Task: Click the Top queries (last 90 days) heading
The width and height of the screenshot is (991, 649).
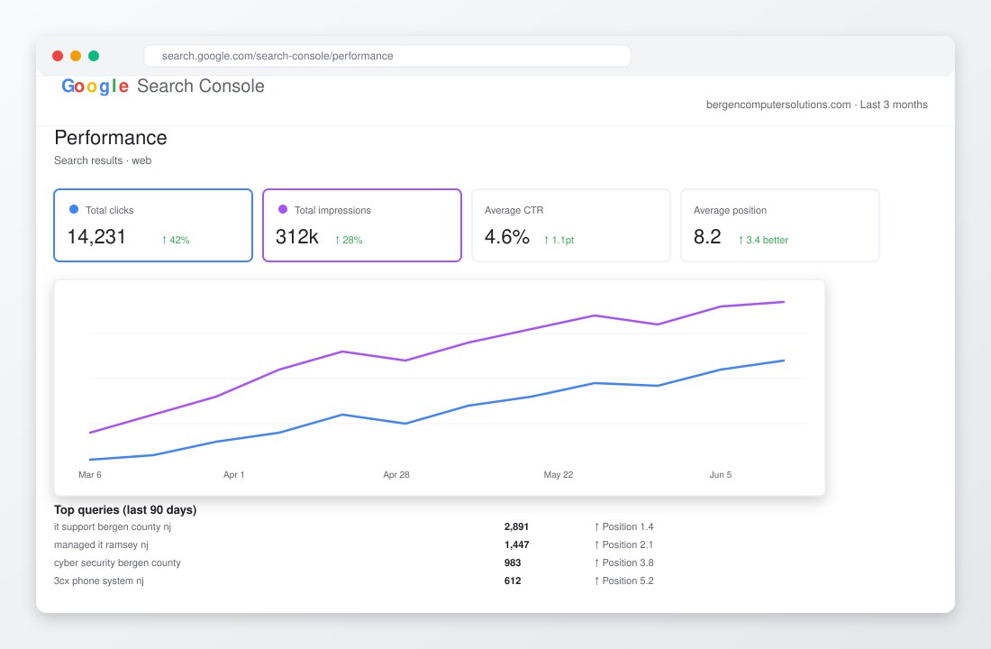Action: 125,510
